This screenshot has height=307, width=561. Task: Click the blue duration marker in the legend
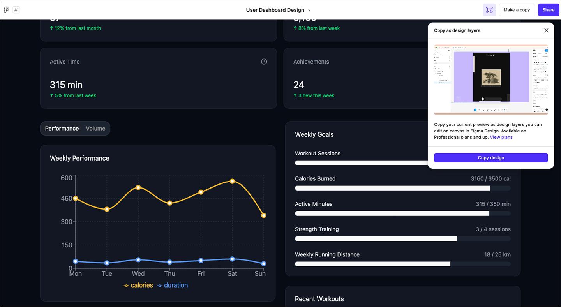point(159,285)
